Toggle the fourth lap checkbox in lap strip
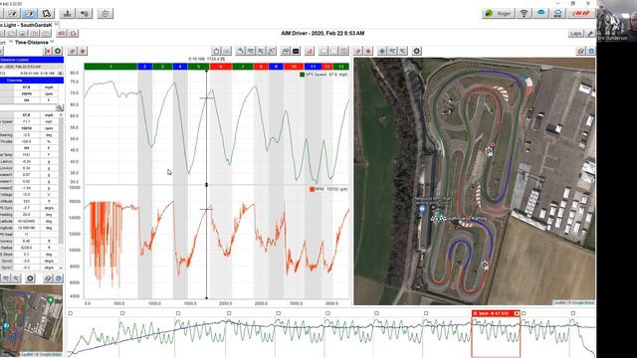The image size is (637, 358). click(229, 313)
